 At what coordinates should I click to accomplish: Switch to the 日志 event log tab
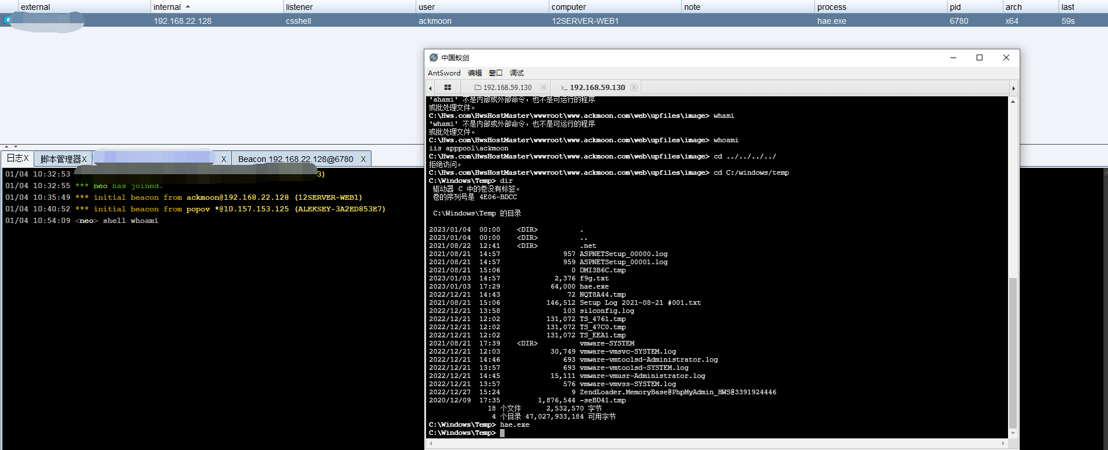point(15,159)
